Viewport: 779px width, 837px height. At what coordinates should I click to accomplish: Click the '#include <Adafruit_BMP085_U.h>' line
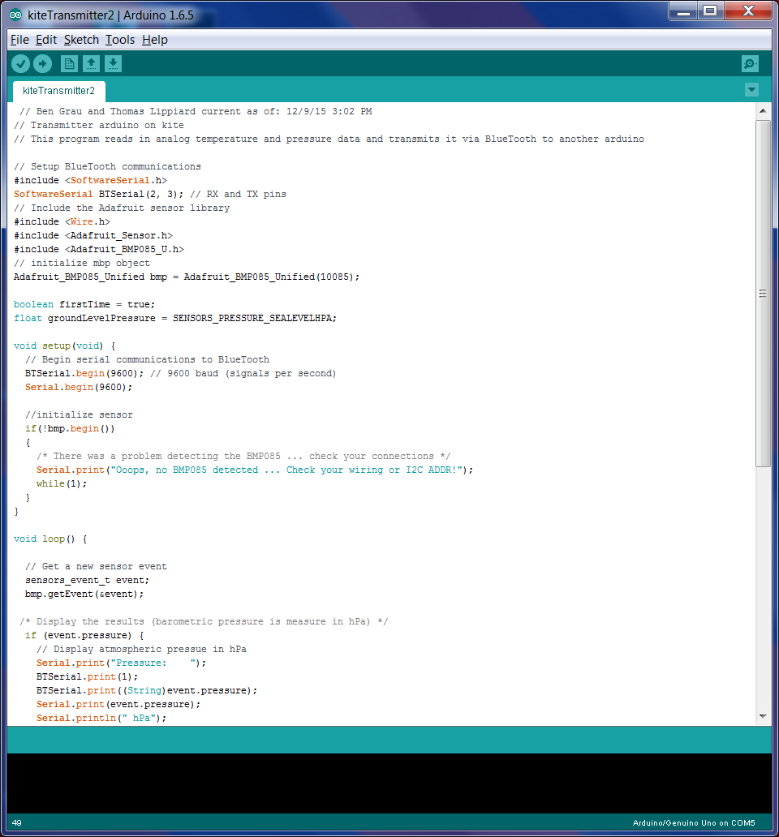pyautogui.click(x=99, y=249)
